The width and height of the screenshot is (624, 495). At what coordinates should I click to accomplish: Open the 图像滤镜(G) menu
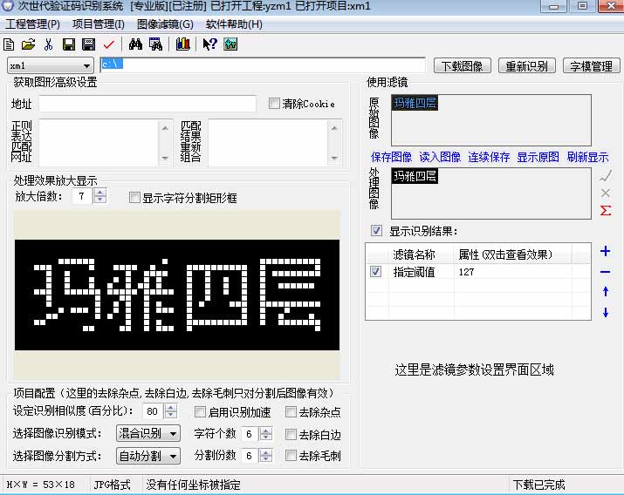click(x=166, y=24)
